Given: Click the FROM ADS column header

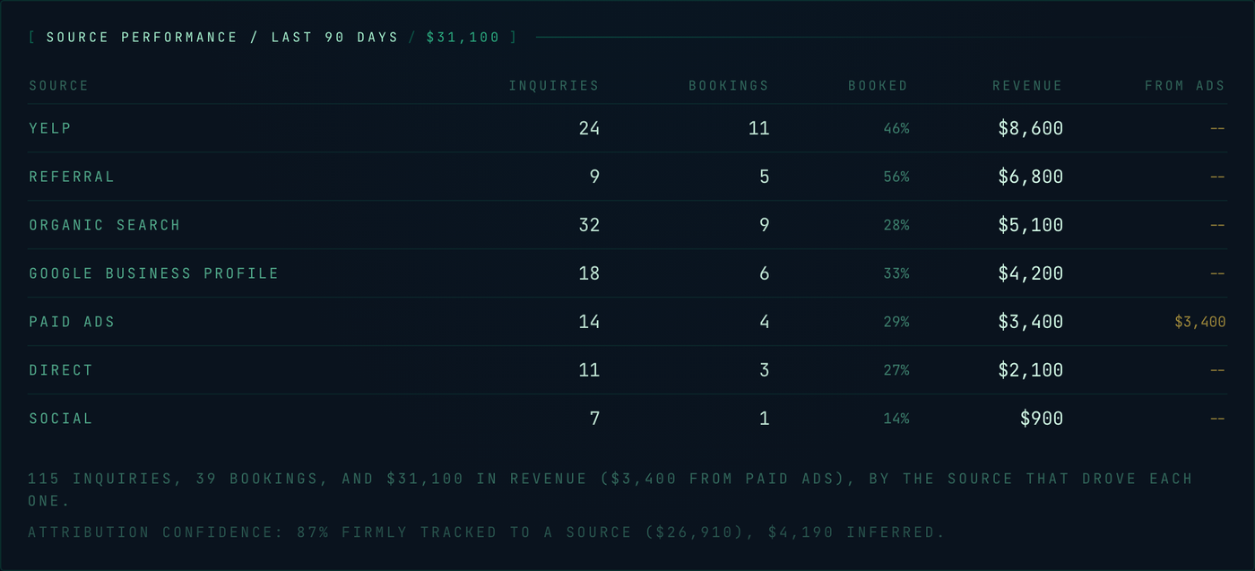Looking at the screenshot, I should coord(1185,86).
